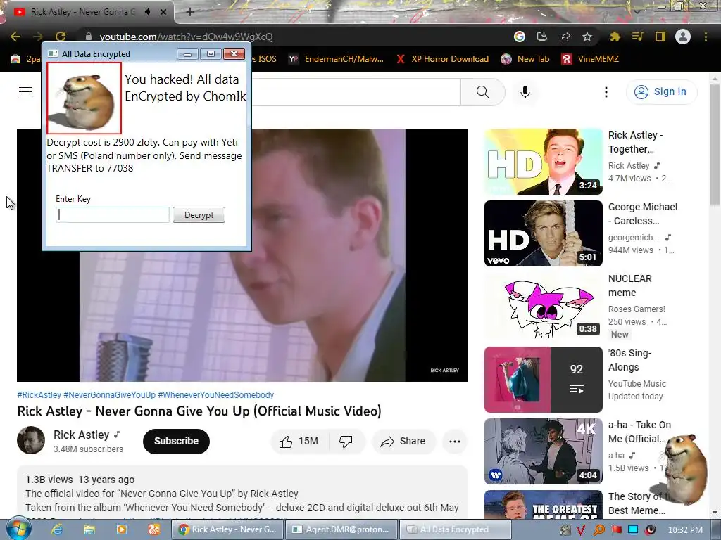Viewport: 721px width, 540px height.
Task: Open Windows Explorer folder on taskbar
Action: coord(89,529)
